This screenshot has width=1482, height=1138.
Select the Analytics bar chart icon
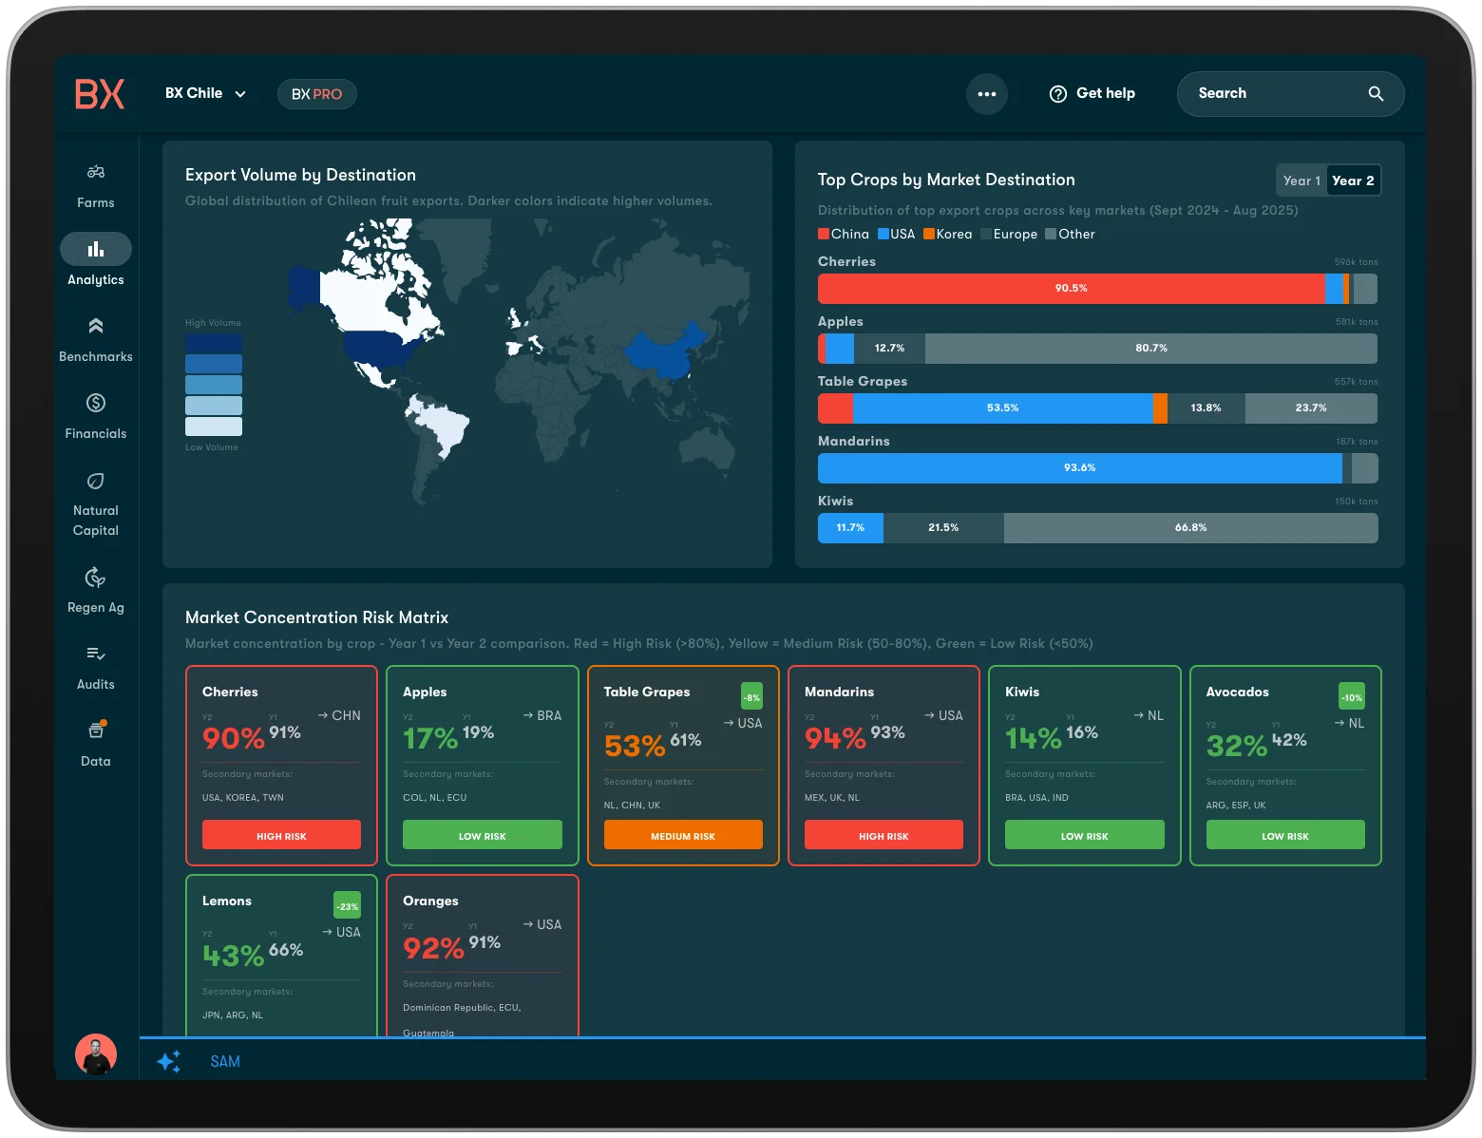(x=96, y=250)
